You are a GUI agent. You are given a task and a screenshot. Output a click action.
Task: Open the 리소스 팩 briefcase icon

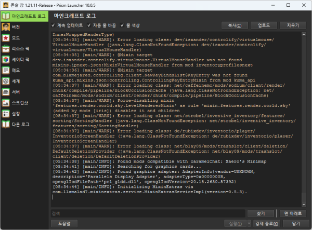click(6, 49)
